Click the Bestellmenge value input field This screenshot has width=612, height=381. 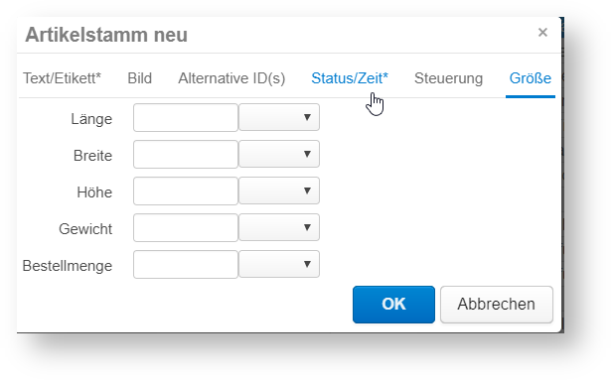pos(186,264)
